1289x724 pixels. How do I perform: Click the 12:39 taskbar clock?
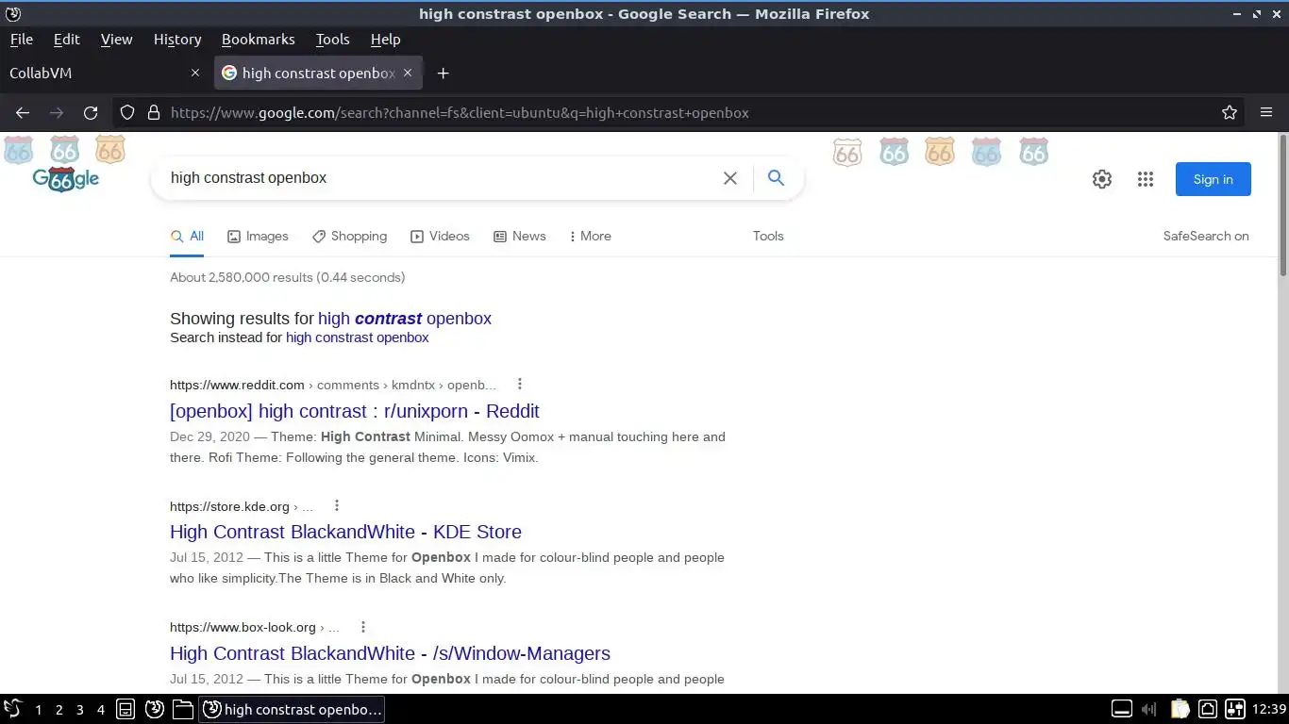pyautogui.click(x=1268, y=709)
